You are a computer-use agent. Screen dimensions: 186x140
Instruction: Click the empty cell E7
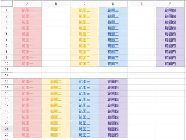click(x=141, y=46)
